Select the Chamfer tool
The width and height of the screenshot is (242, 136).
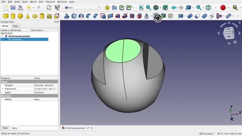coord(96,16)
